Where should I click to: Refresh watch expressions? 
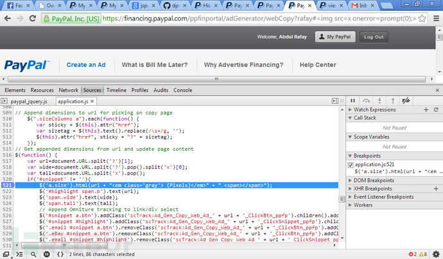(x=436, y=110)
